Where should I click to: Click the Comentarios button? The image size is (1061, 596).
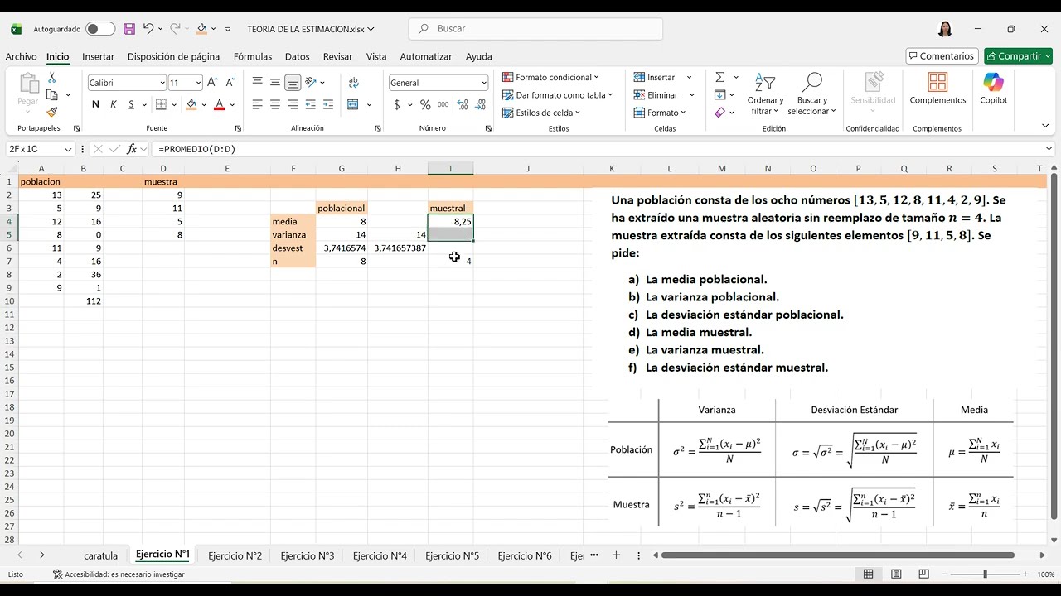(941, 56)
